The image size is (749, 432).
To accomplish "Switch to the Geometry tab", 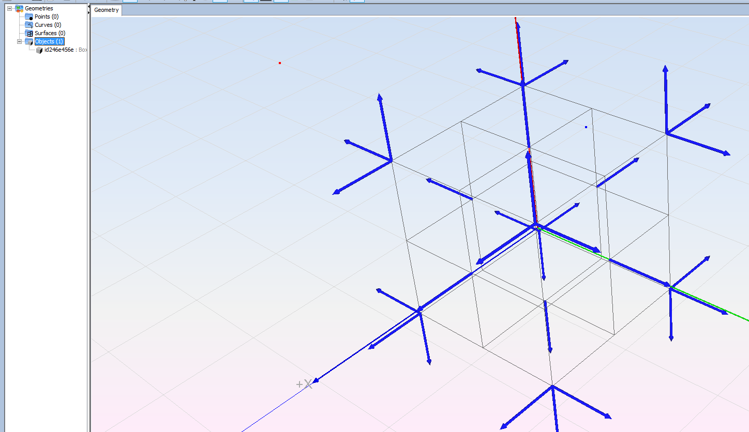I will click(x=107, y=10).
